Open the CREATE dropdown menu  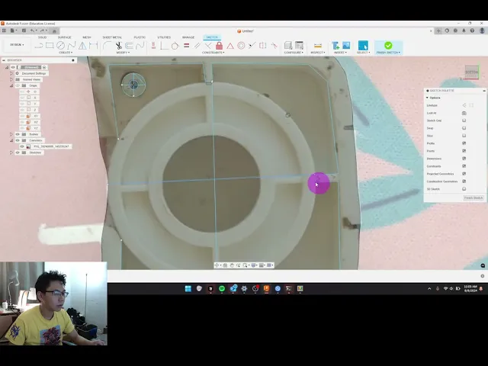pos(66,53)
